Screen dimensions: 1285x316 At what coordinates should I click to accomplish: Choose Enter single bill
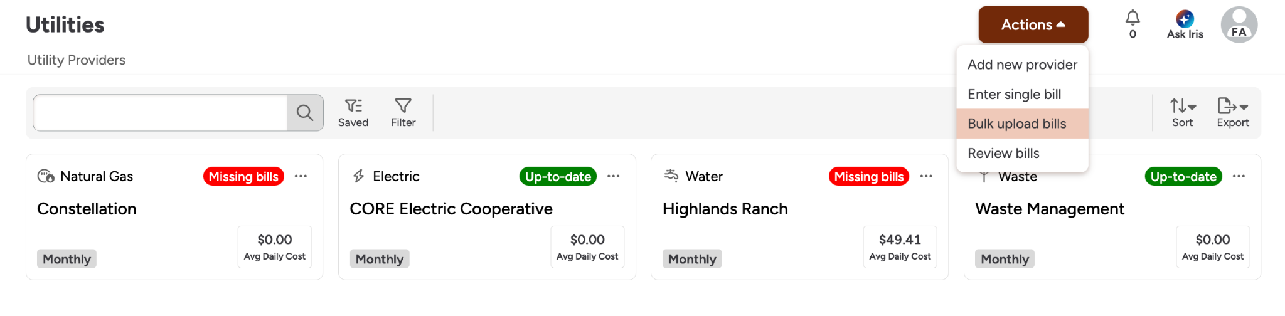click(1015, 94)
